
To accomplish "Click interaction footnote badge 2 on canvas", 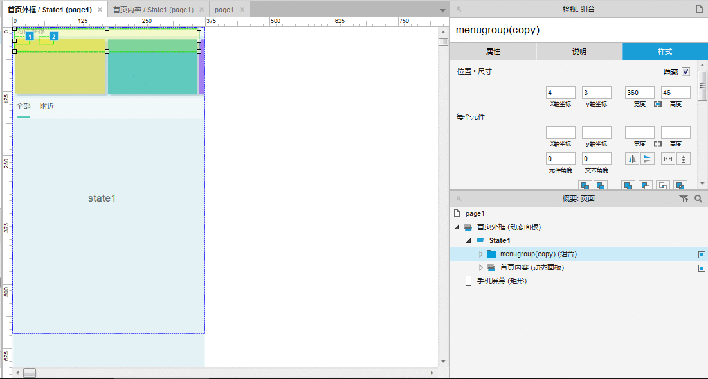I will tap(54, 36).
